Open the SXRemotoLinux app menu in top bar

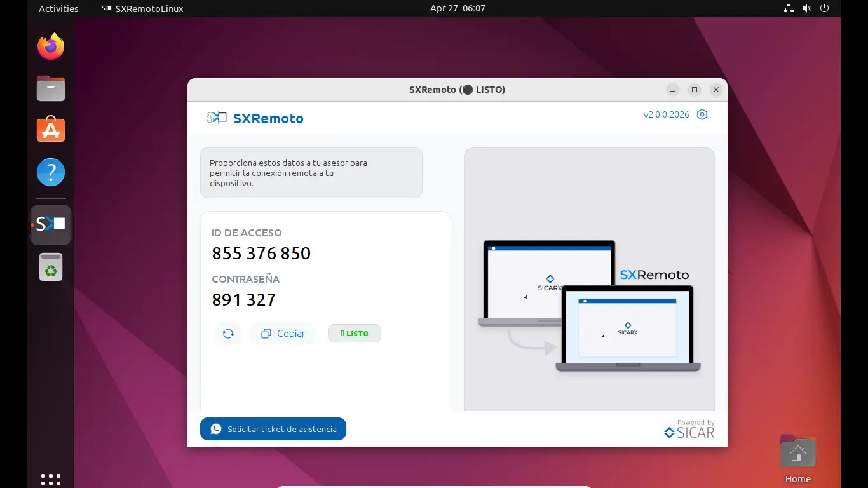click(x=142, y=9)
